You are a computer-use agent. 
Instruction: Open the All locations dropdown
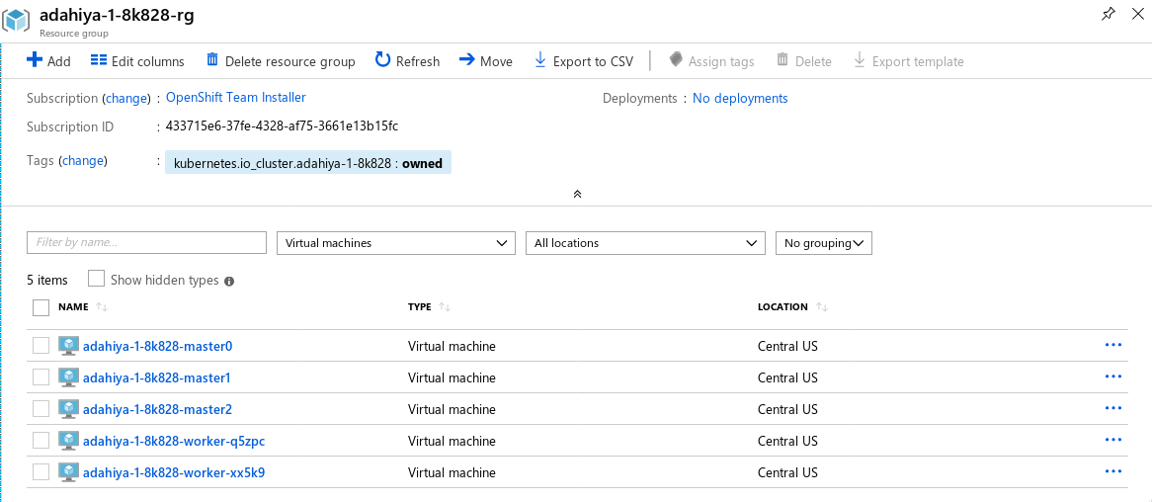pyautogui.click(x=645, y=242)
